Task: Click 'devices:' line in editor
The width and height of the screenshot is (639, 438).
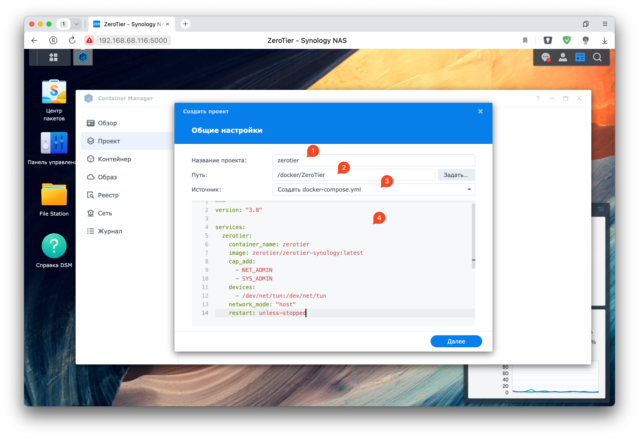Action: click(x=242, y=287)
